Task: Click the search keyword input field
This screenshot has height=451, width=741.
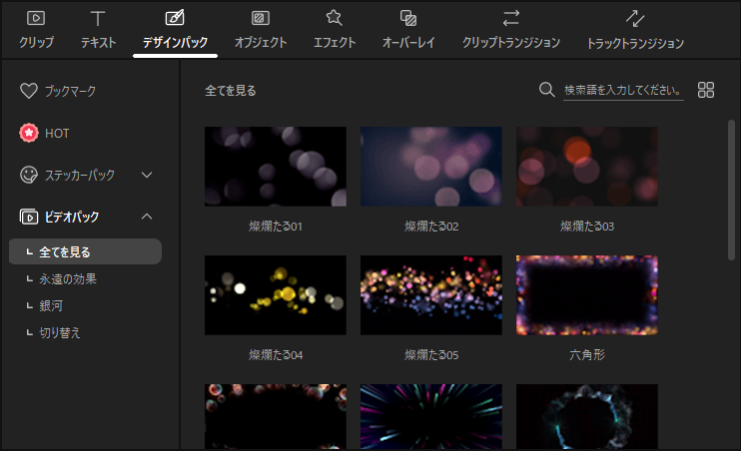Action: click(x=622, y=91)
